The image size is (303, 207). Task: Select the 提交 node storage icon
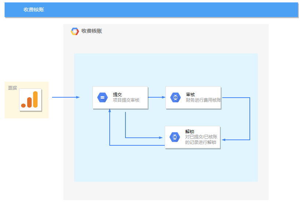coord(102,97)
